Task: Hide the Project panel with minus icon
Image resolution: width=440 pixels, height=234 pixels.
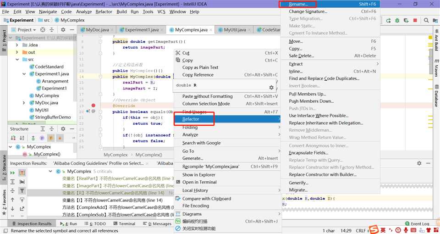Action: point(72,29)
